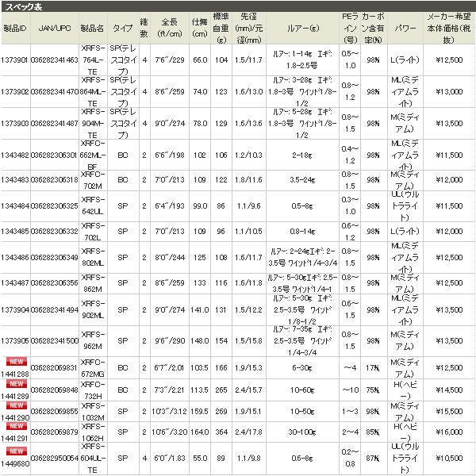Click product name XRFS-642UL
476x476 pixels.
coord(93,206)
